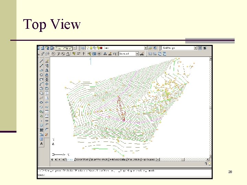Open the layer name dropdown
The image size is (247, 185).
pyautogui.click(x=146, y=48)
